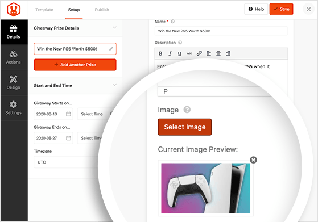This screenshot has height=222, width=318.
Task: Toggle underline formatting
Action: click(x=180, y=53)
